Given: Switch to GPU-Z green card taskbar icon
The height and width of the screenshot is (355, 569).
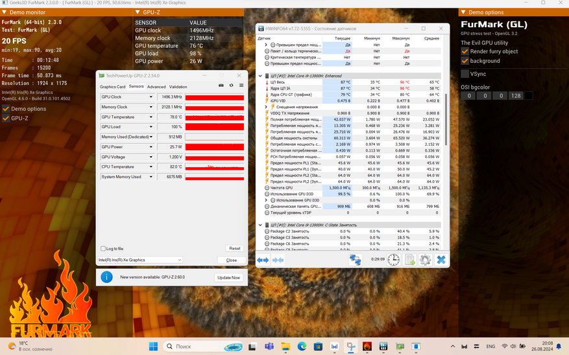Looking at the screenshot, I should pyautogui.click(x=400, y=347).
